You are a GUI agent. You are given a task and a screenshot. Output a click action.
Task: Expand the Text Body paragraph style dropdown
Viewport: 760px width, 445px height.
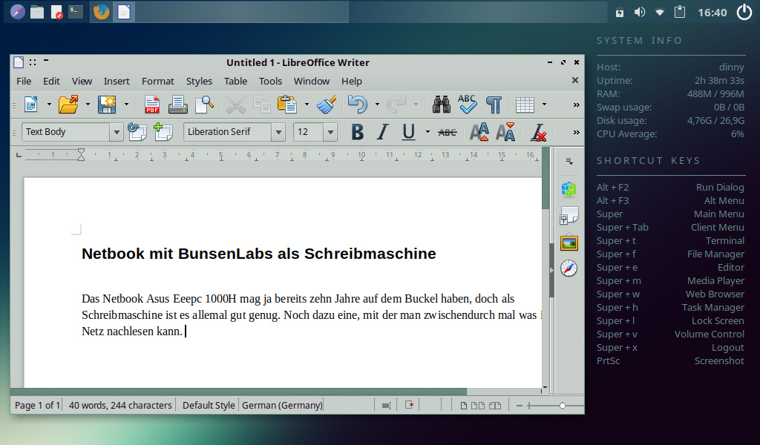coord(117,132)
